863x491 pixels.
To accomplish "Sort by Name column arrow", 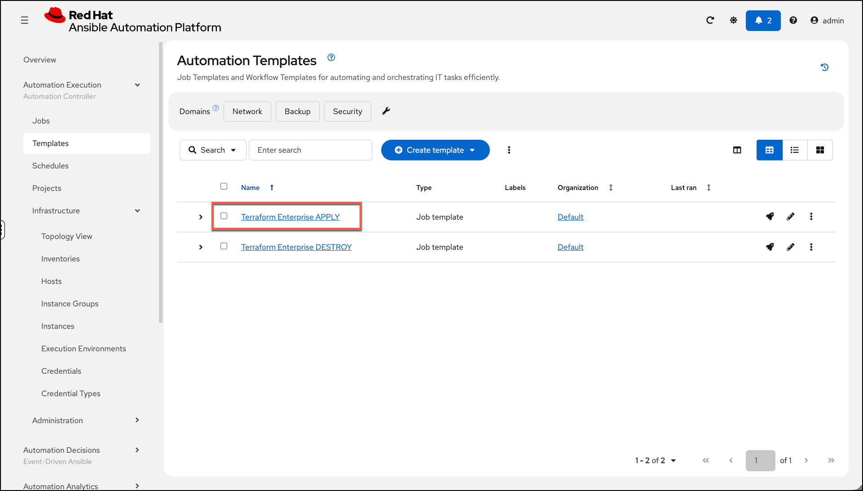I will coord(272,188).
